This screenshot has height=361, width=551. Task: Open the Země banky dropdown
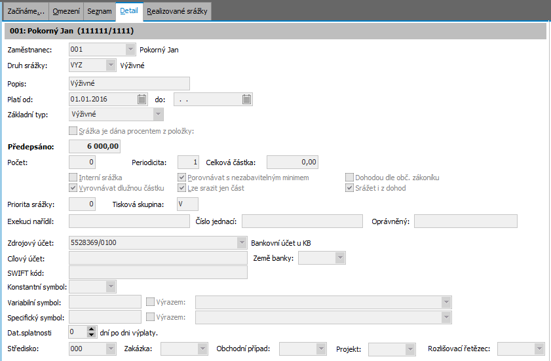click(339, 257)
